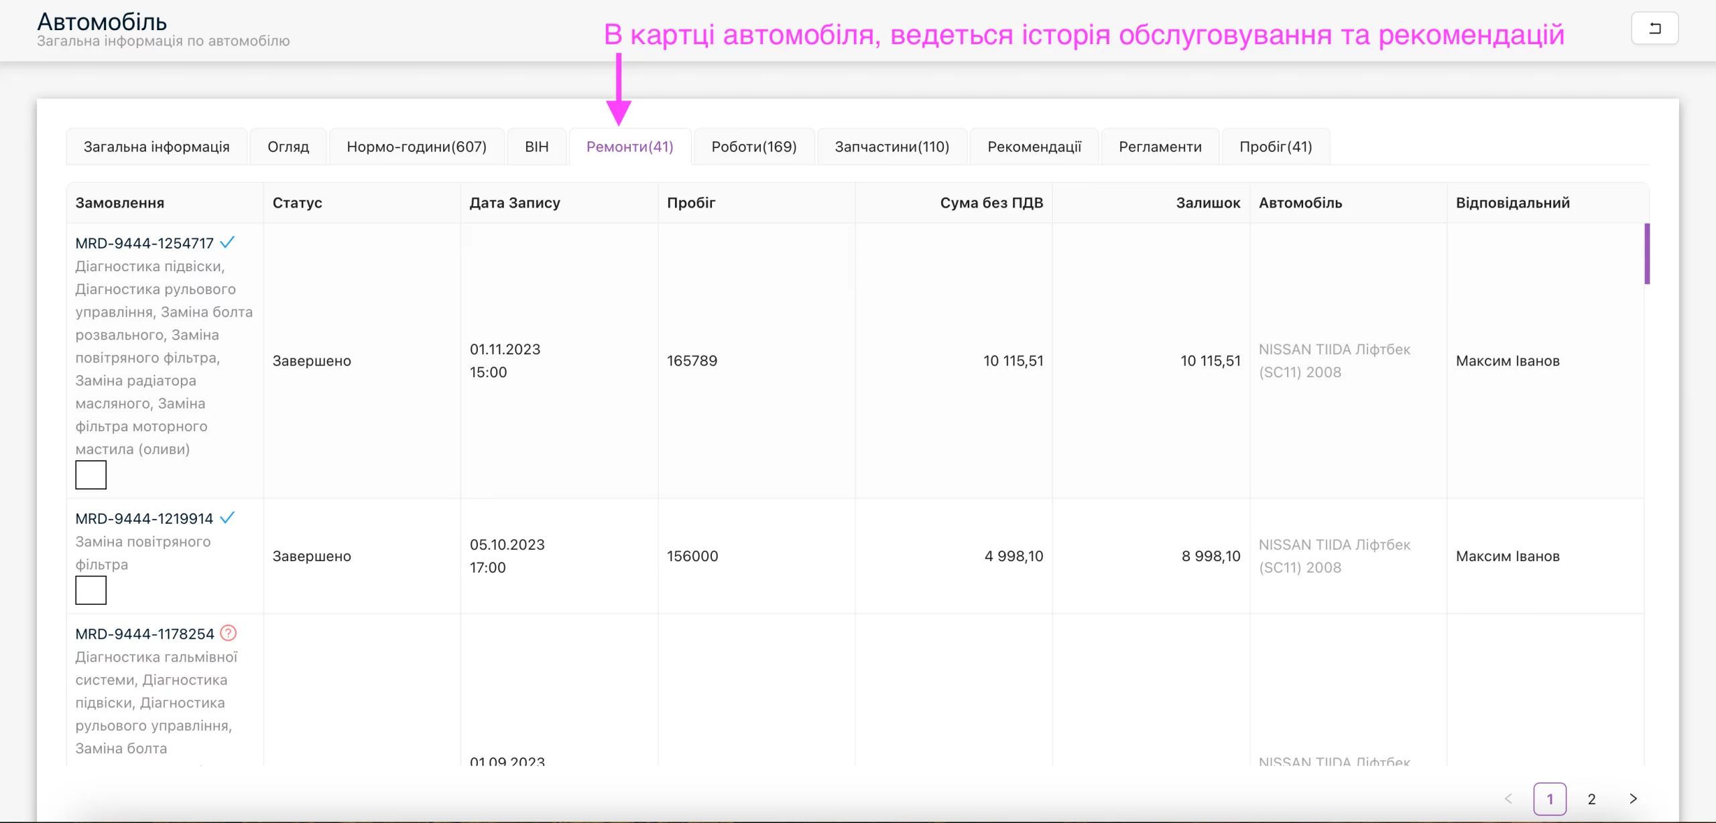
Task: Open the Нормо-години(607) tab
Action: [416, 147]
